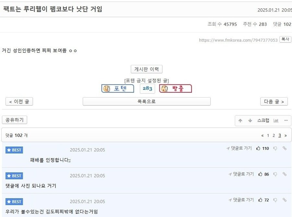Switch to comment page 2

coord(274,136)
